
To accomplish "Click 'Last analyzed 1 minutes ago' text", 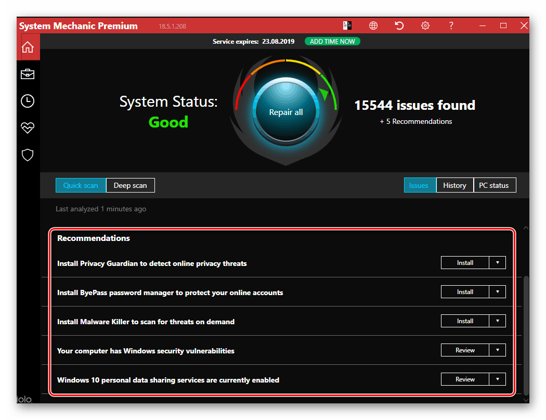I will pyautogui.click(x=101, y=209).
